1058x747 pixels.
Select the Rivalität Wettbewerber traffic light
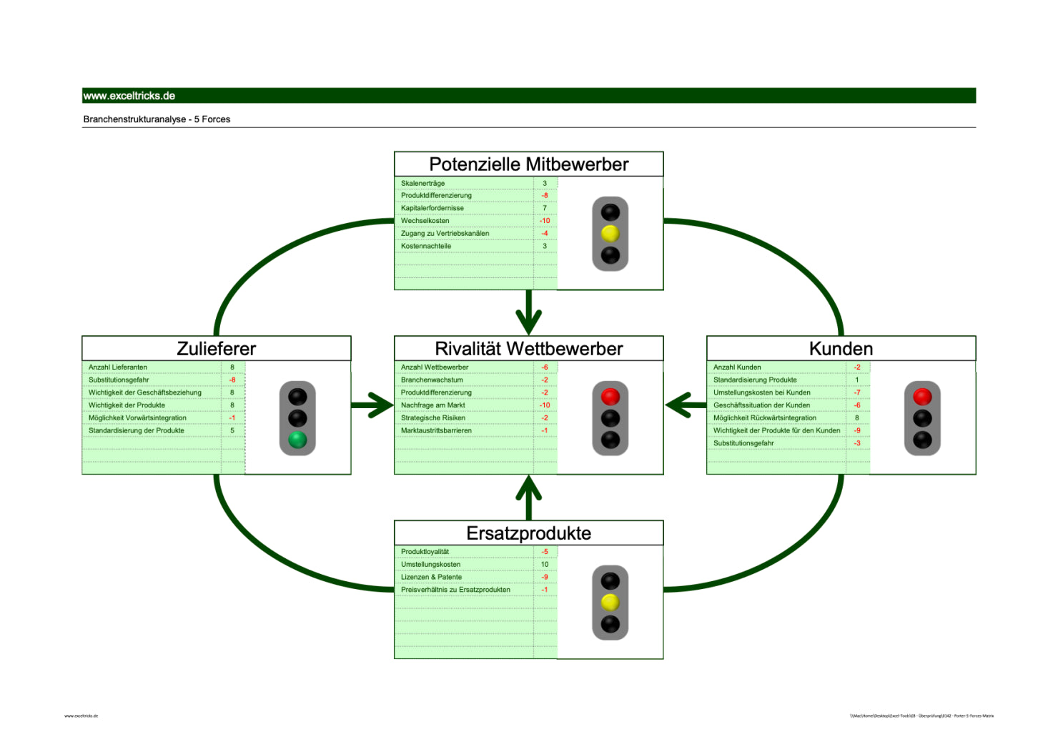point(610,418)
